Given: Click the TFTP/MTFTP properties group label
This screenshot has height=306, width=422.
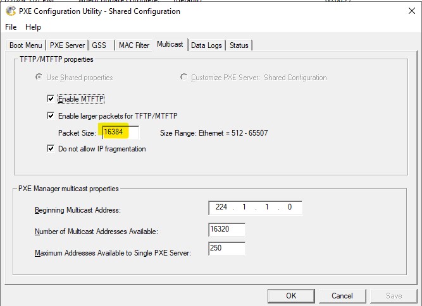Looking at the screenshot, I should tap(56, 59).
